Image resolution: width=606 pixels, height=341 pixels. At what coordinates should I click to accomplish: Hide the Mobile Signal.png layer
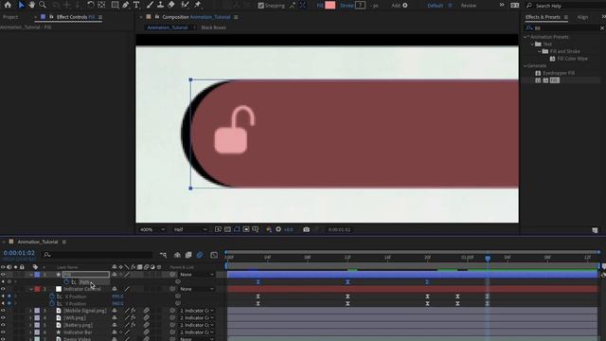pos(3,311)
